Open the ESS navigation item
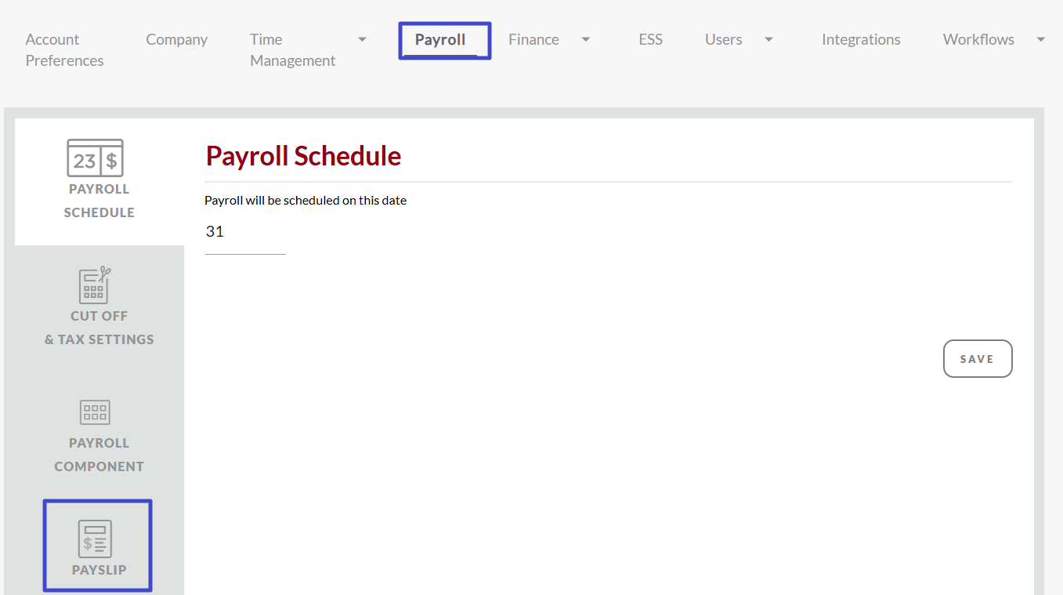Image resolution: width=1063 pixels, height=595 pixels. point(650,40)
